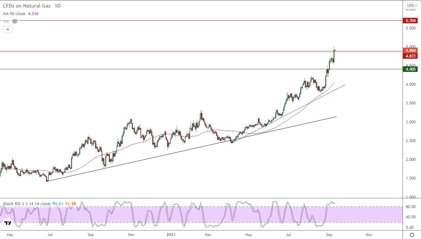Click the 5.500 price axis label
Screen dimensions: 421x239
(411, 28)
